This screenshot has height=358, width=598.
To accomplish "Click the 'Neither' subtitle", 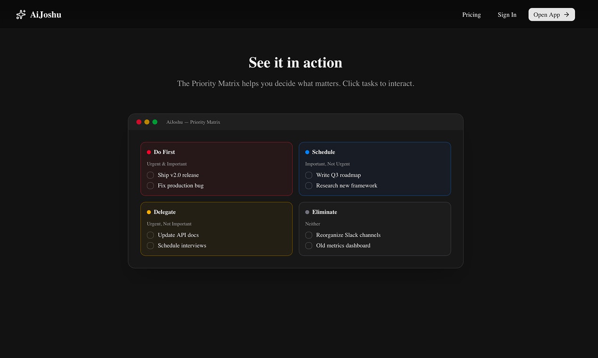I will (313, 224).
